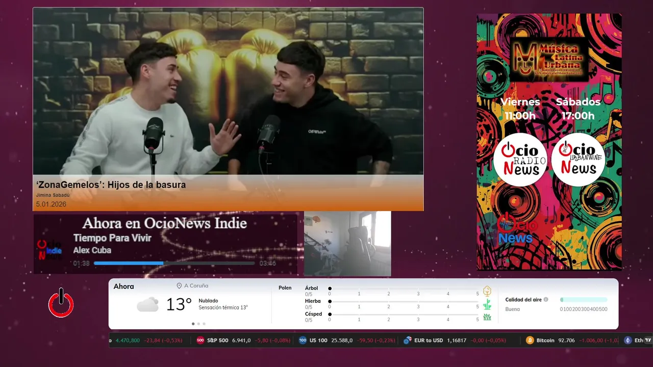Click the Ocio Urbanwine News circle logo
653x367 pixels.
[579, 160]
